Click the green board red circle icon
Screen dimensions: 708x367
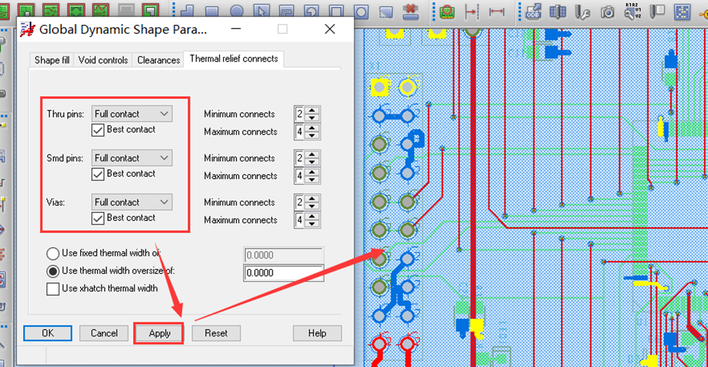[x=447, y=11]
